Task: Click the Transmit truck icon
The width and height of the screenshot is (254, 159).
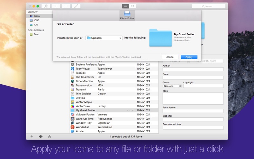Action: click(x=73, y=90)
